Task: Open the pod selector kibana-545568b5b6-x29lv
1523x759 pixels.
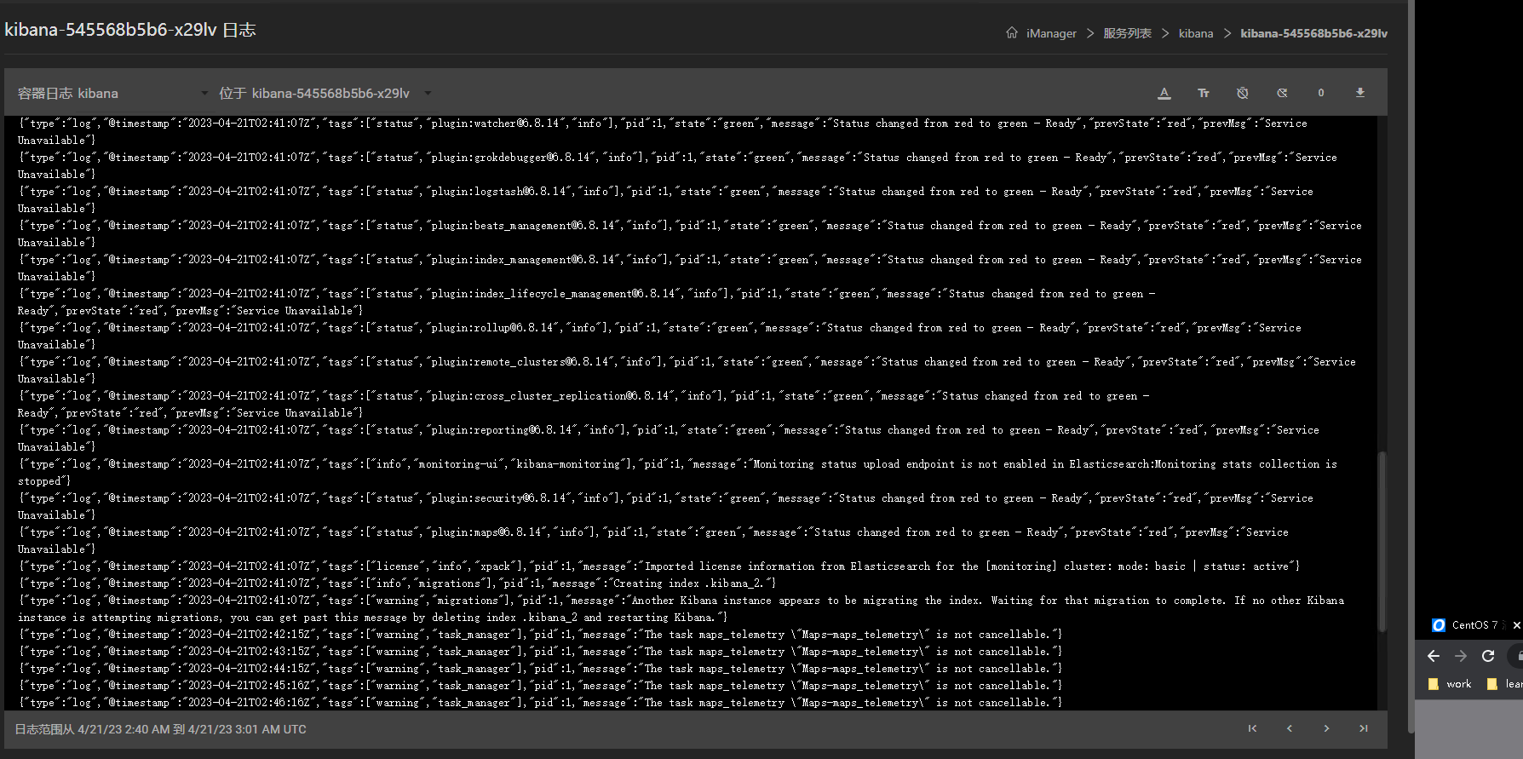Action: tap(325, 93)
